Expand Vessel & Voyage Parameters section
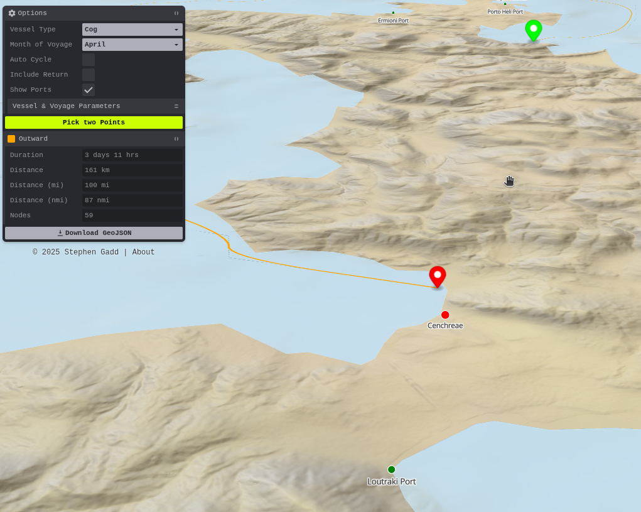Image resolution: width=641 pixels, height=512 pixels. [94, 106]
